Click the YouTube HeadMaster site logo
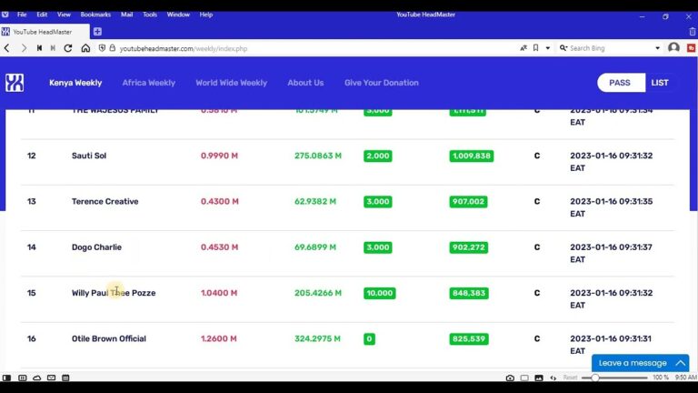Image resolution: width=698 pixels, height=393 pixels. coord(15,83)
